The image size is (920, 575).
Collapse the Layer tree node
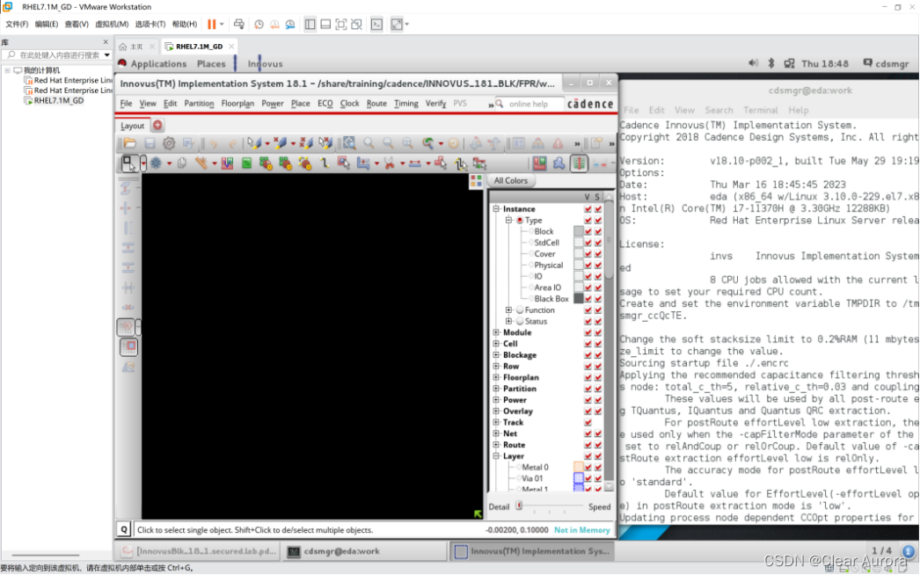[496, 456]
